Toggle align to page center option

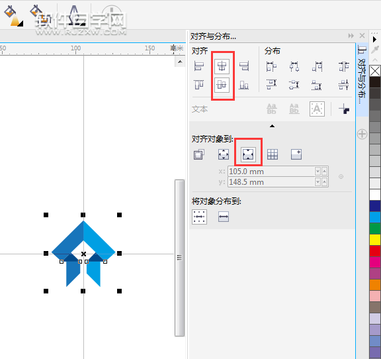(248, 154)
